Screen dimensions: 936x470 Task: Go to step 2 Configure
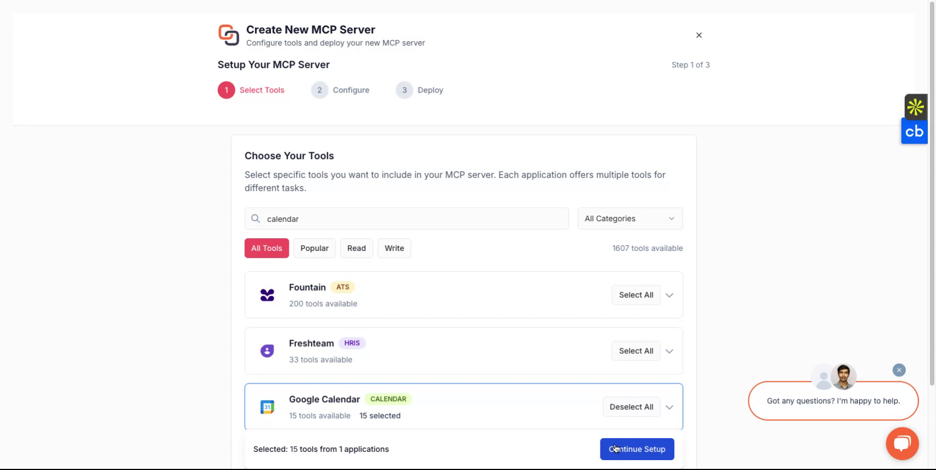(x=340, y=90)
